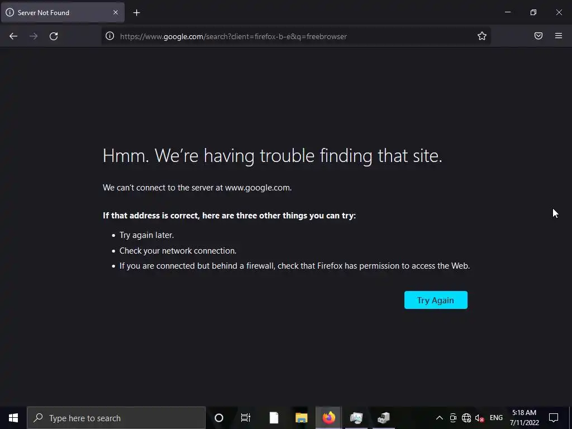This screenshot has width=572, height=429.
Task: Select the Server Not Found tab
Action: pos(63,12)
